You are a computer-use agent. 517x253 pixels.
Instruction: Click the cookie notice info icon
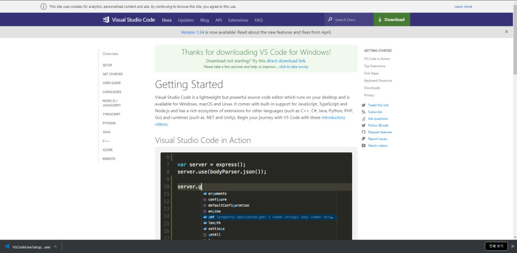click(x=43, y=7)
